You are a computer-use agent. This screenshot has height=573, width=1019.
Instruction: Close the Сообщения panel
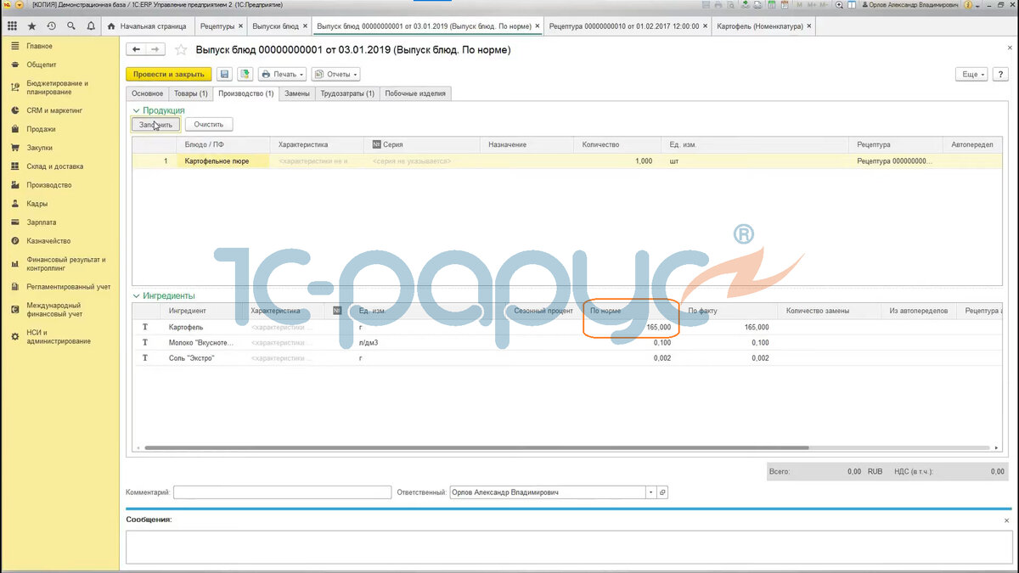[1007, 520]
